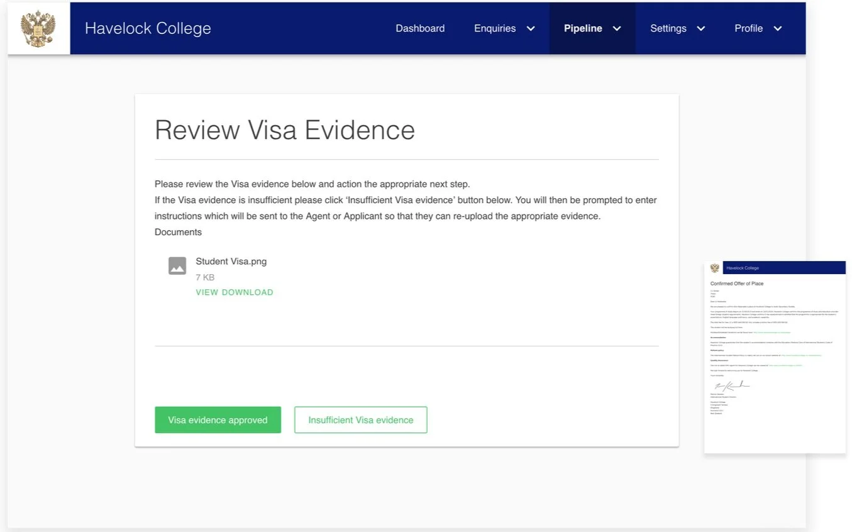Open the Enquiries dropdown chevron
The image size is (852, 532).
[x=530, y=28]
